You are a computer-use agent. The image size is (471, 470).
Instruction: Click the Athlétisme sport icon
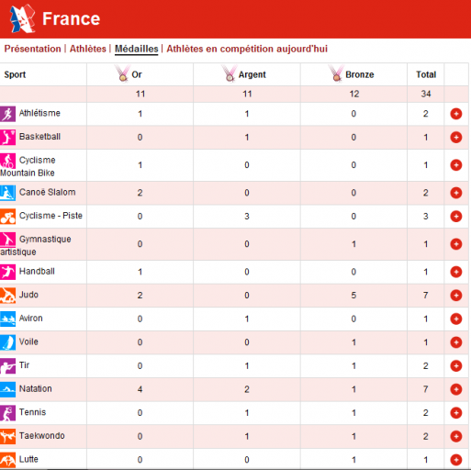(x=7, y=114)
